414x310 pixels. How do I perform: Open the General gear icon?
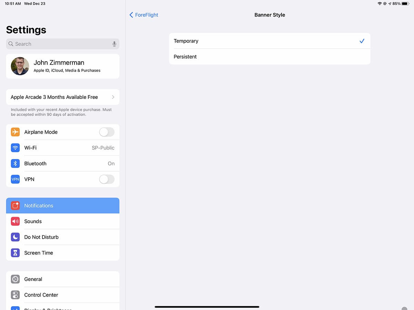15,279
